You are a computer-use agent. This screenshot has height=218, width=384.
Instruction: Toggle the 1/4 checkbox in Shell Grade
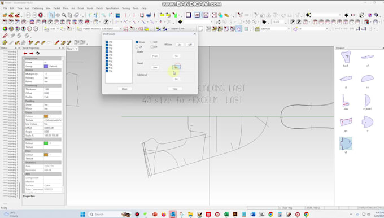[137, 47]
